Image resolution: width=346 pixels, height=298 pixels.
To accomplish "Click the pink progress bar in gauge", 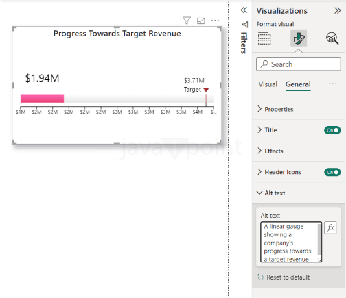I will point(42,99).
